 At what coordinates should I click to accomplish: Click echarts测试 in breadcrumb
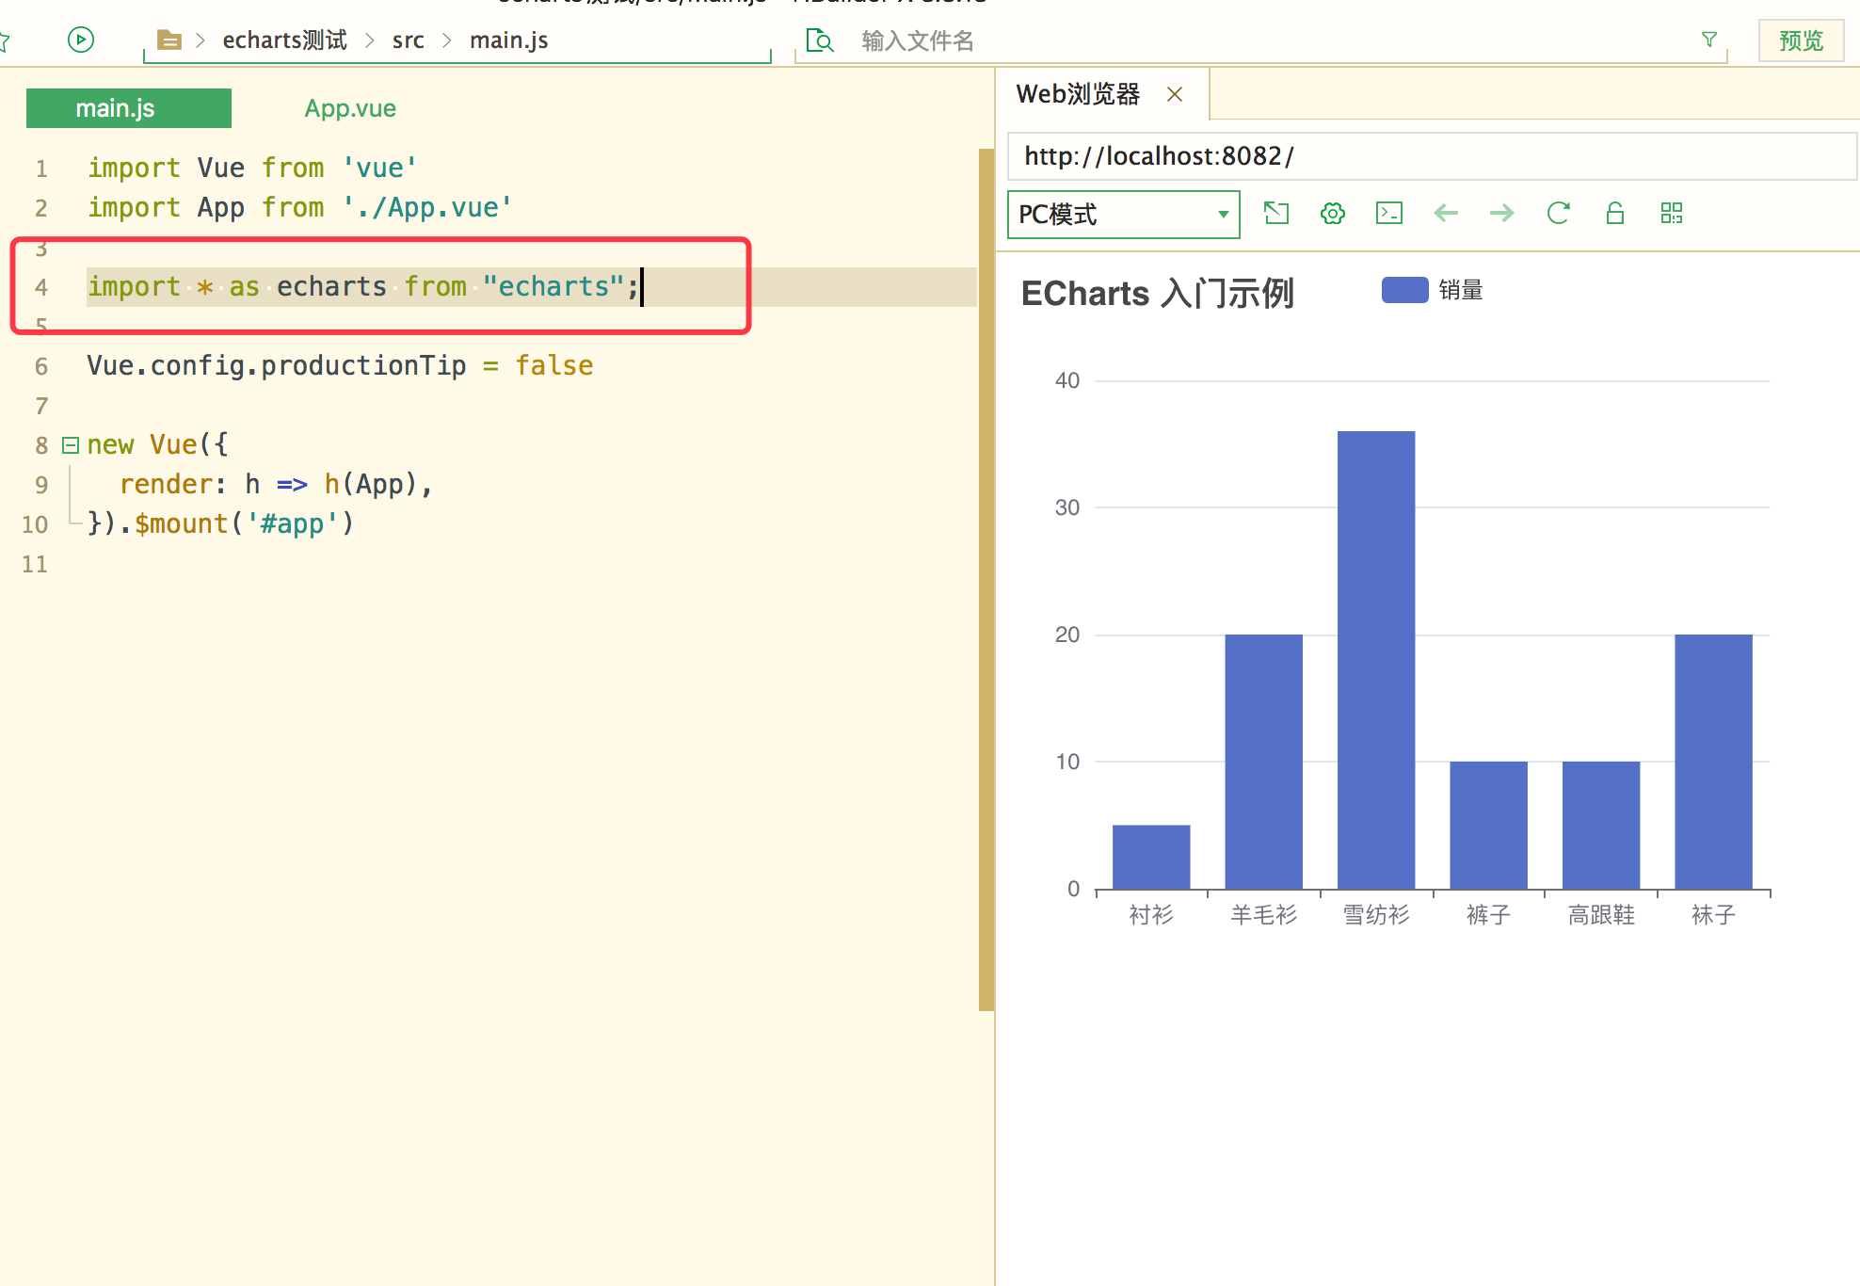pyautogui.click(x=284, y=40)
